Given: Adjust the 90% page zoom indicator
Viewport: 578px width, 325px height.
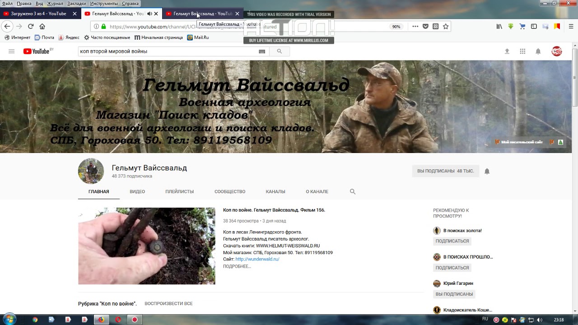Looking at the screenshot, I should [x=396, y=27].
